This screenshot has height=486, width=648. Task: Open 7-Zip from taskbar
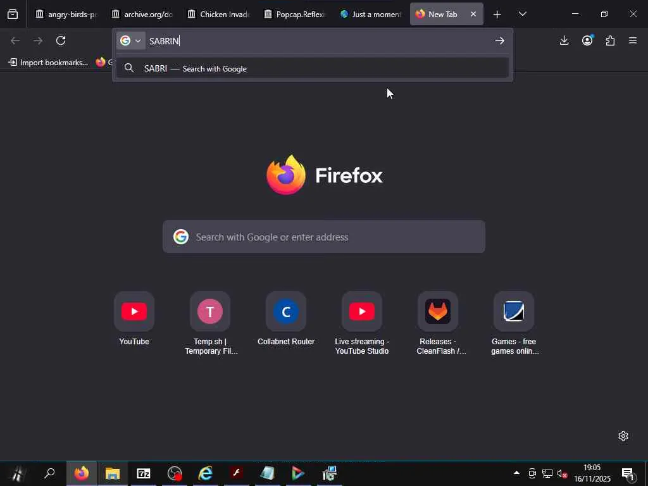tap(144, 473)
